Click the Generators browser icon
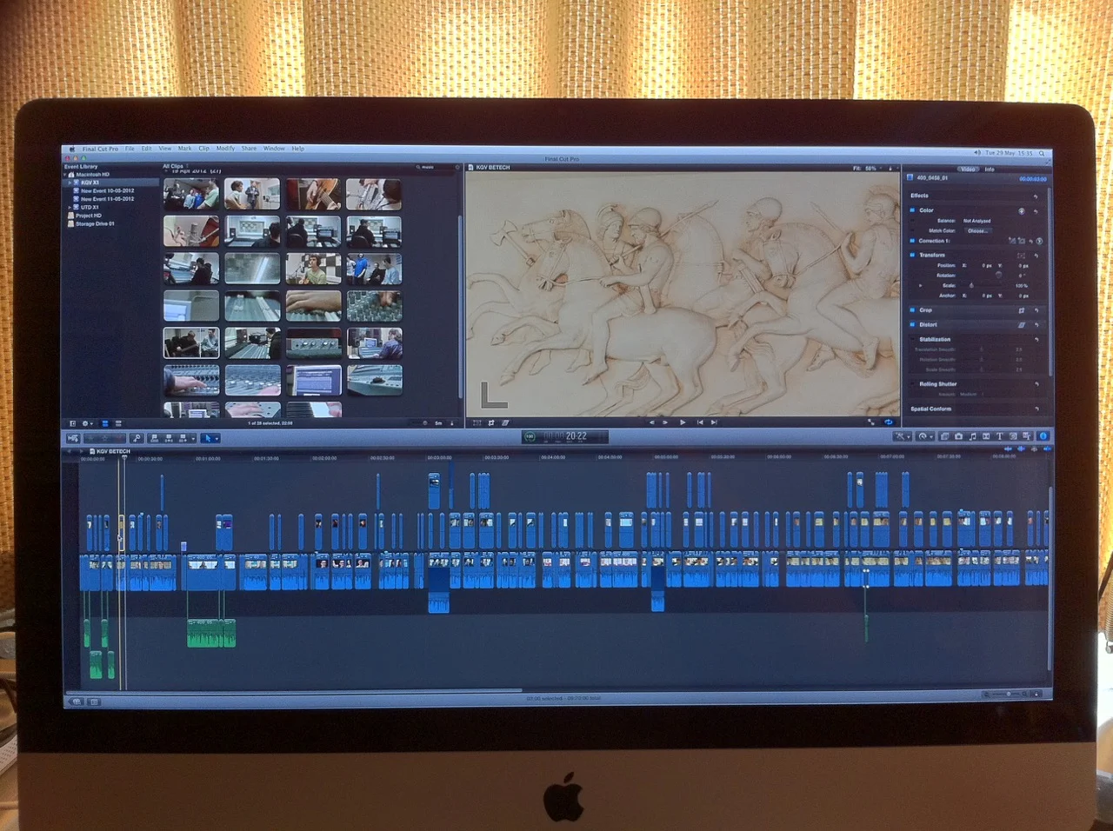This screenshot has width=1113, height=831. click(x=1012, y=436)
